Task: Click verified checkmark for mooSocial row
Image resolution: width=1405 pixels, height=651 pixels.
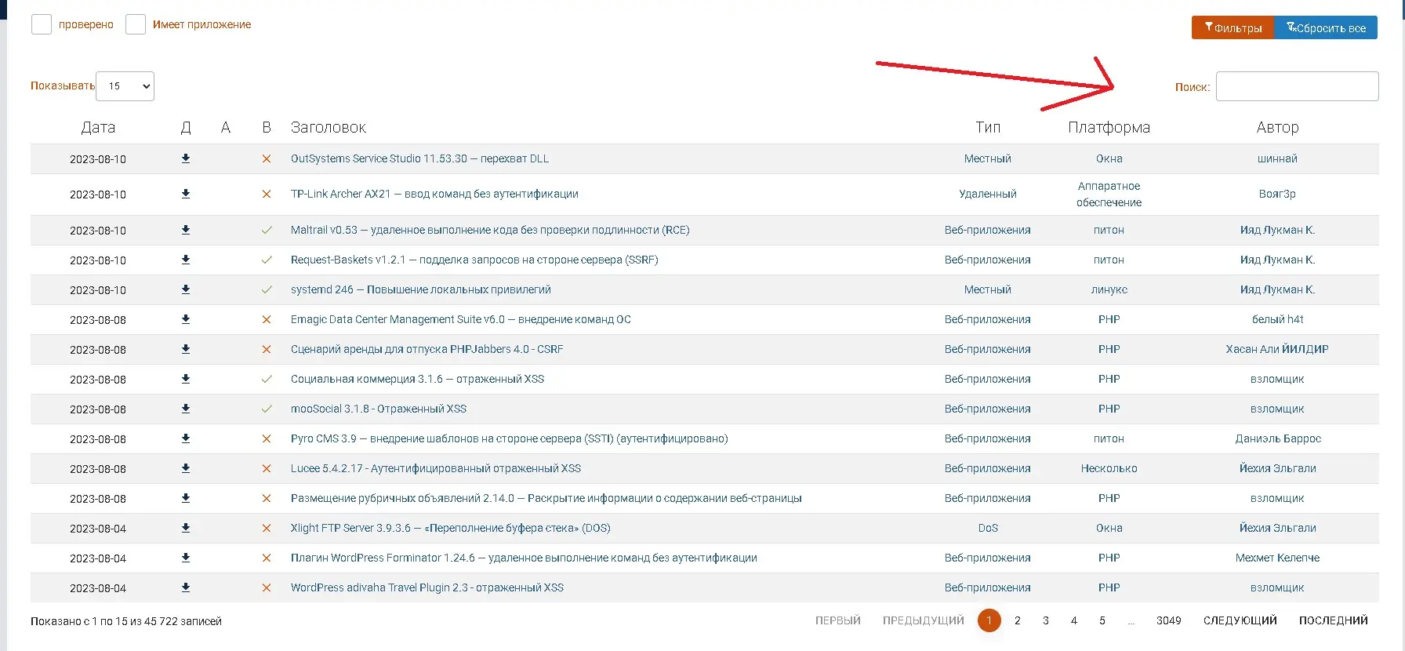Action: tap(267, 409)
